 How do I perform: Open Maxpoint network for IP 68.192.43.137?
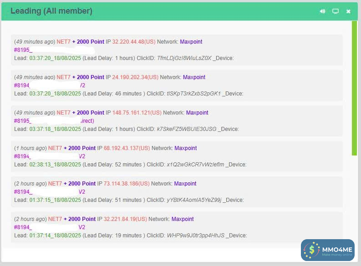pos(186,148)
